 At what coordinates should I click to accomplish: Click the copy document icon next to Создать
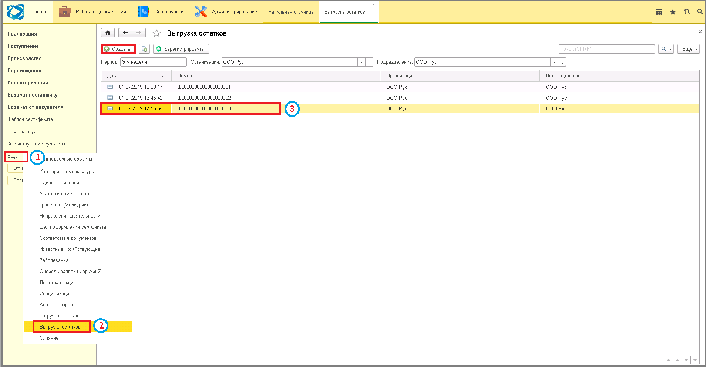[x=144, y=49]
